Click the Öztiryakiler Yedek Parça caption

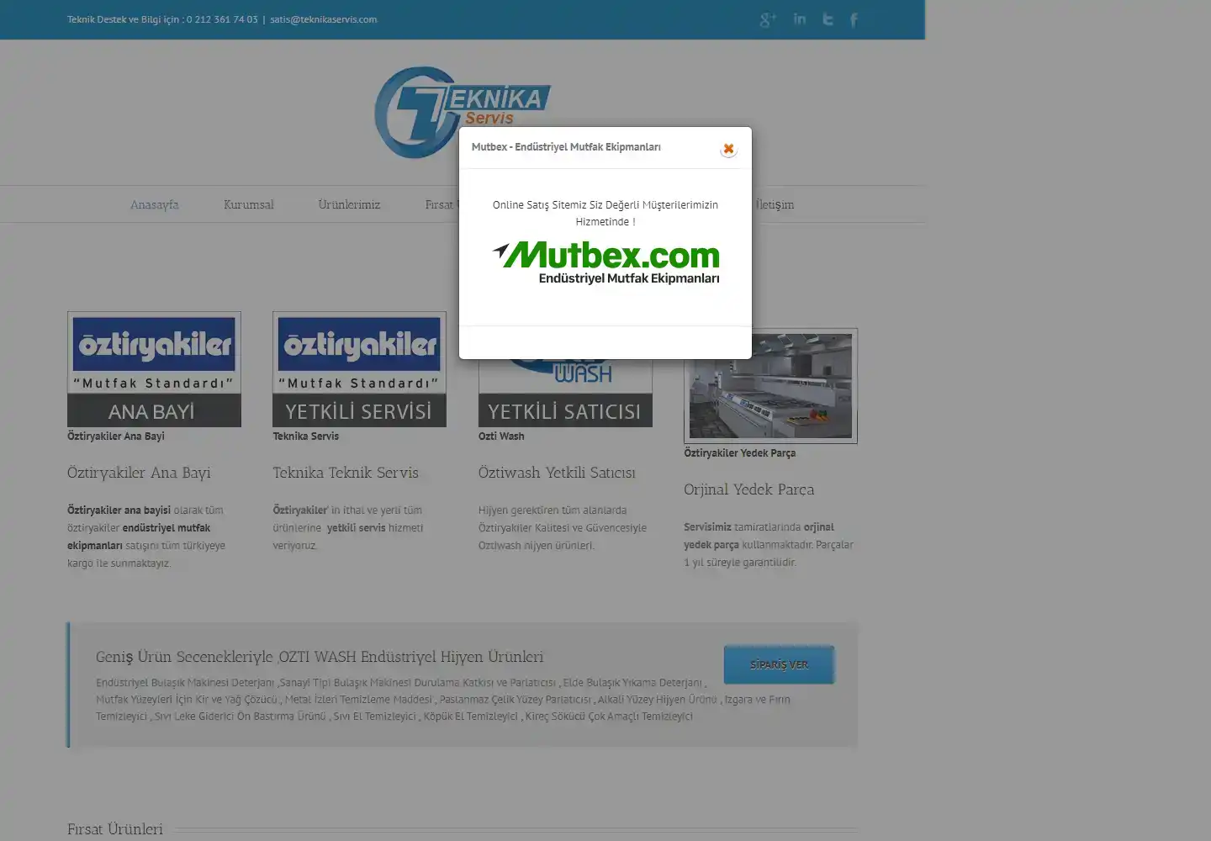739,453
